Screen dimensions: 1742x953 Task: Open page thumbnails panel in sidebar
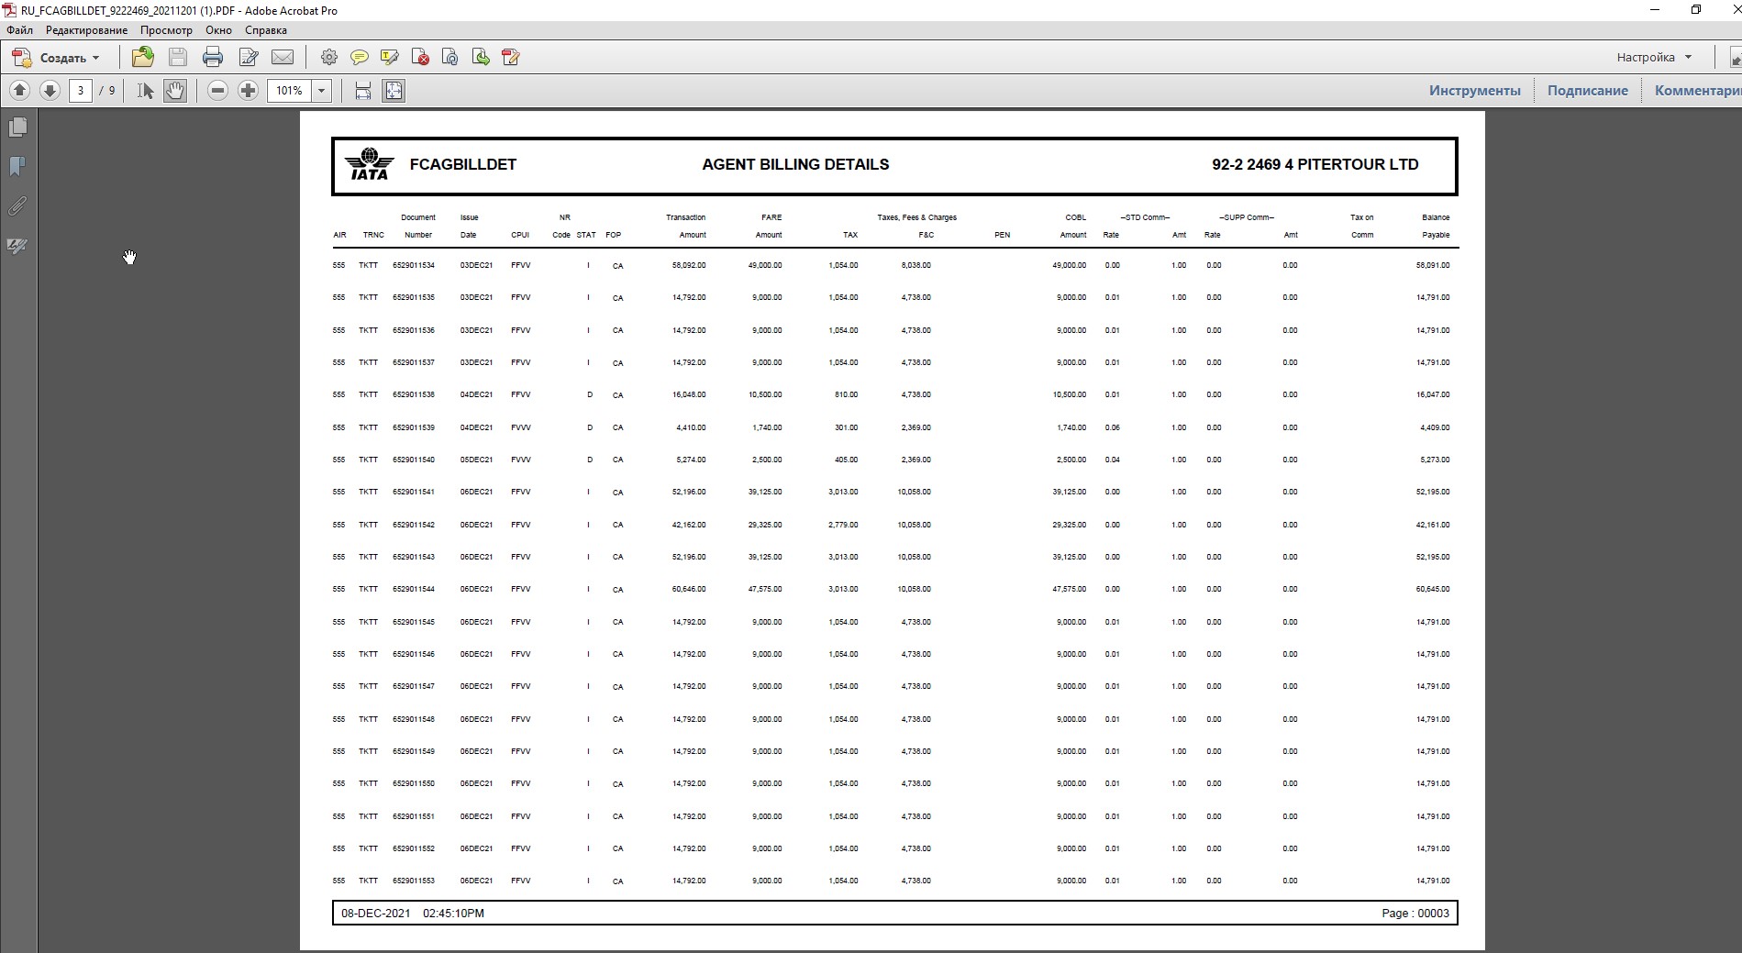click(17, 127)
